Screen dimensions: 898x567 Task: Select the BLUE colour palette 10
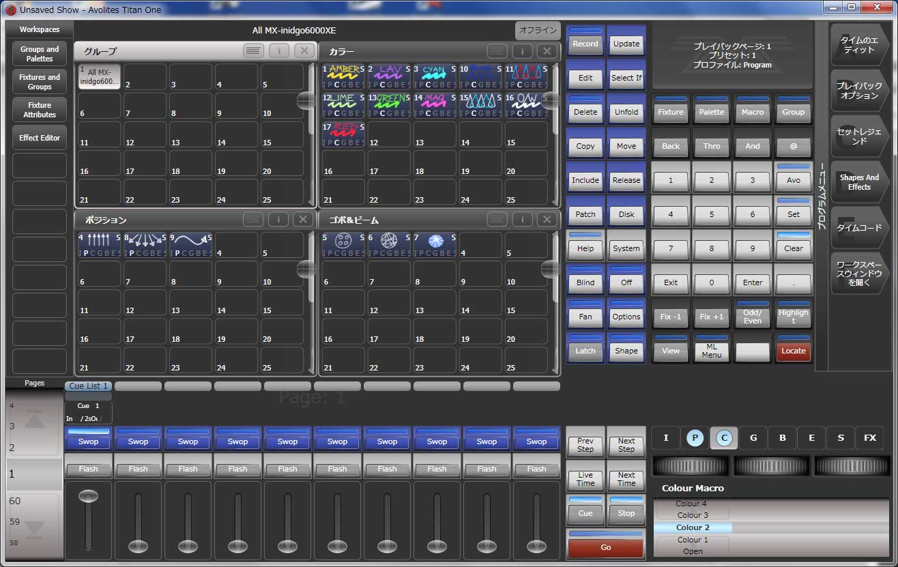tap(480, 76)
